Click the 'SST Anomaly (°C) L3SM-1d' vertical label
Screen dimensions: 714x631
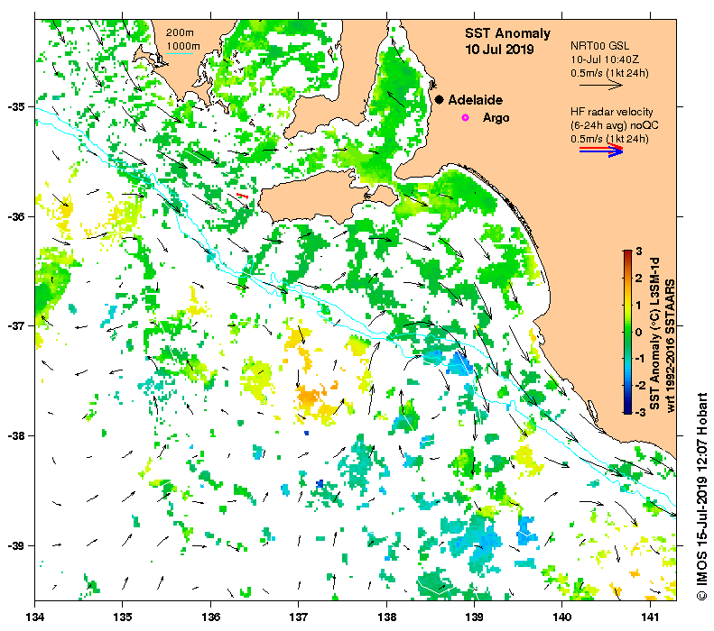pos(654,334)
